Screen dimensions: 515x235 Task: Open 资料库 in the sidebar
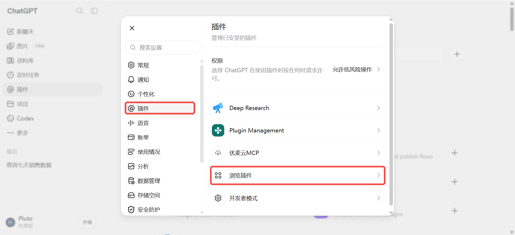tap(52, 60)
